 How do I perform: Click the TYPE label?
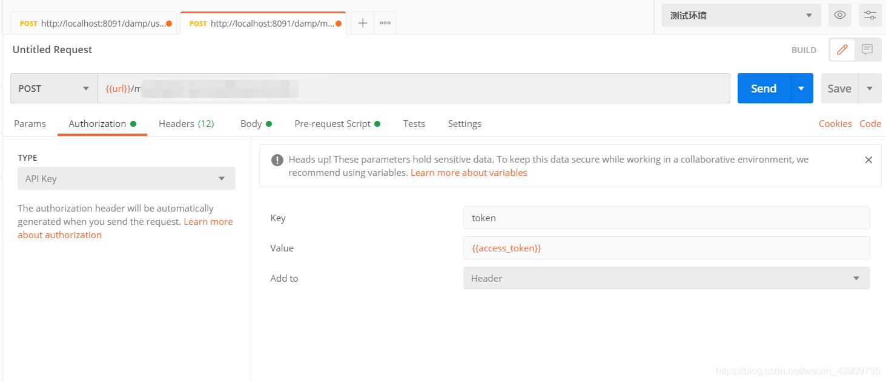[27, 158]
